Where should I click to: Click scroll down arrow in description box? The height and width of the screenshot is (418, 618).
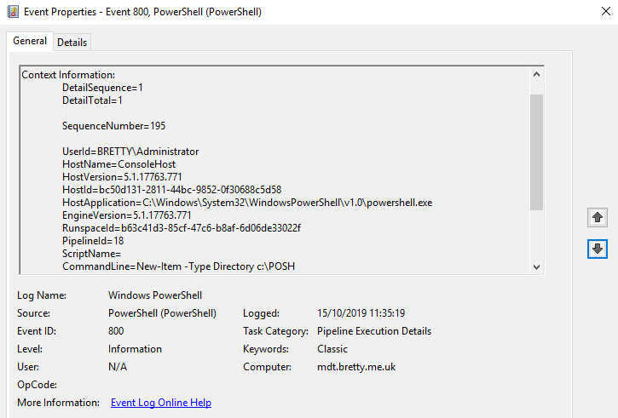[x=536, y=266]
